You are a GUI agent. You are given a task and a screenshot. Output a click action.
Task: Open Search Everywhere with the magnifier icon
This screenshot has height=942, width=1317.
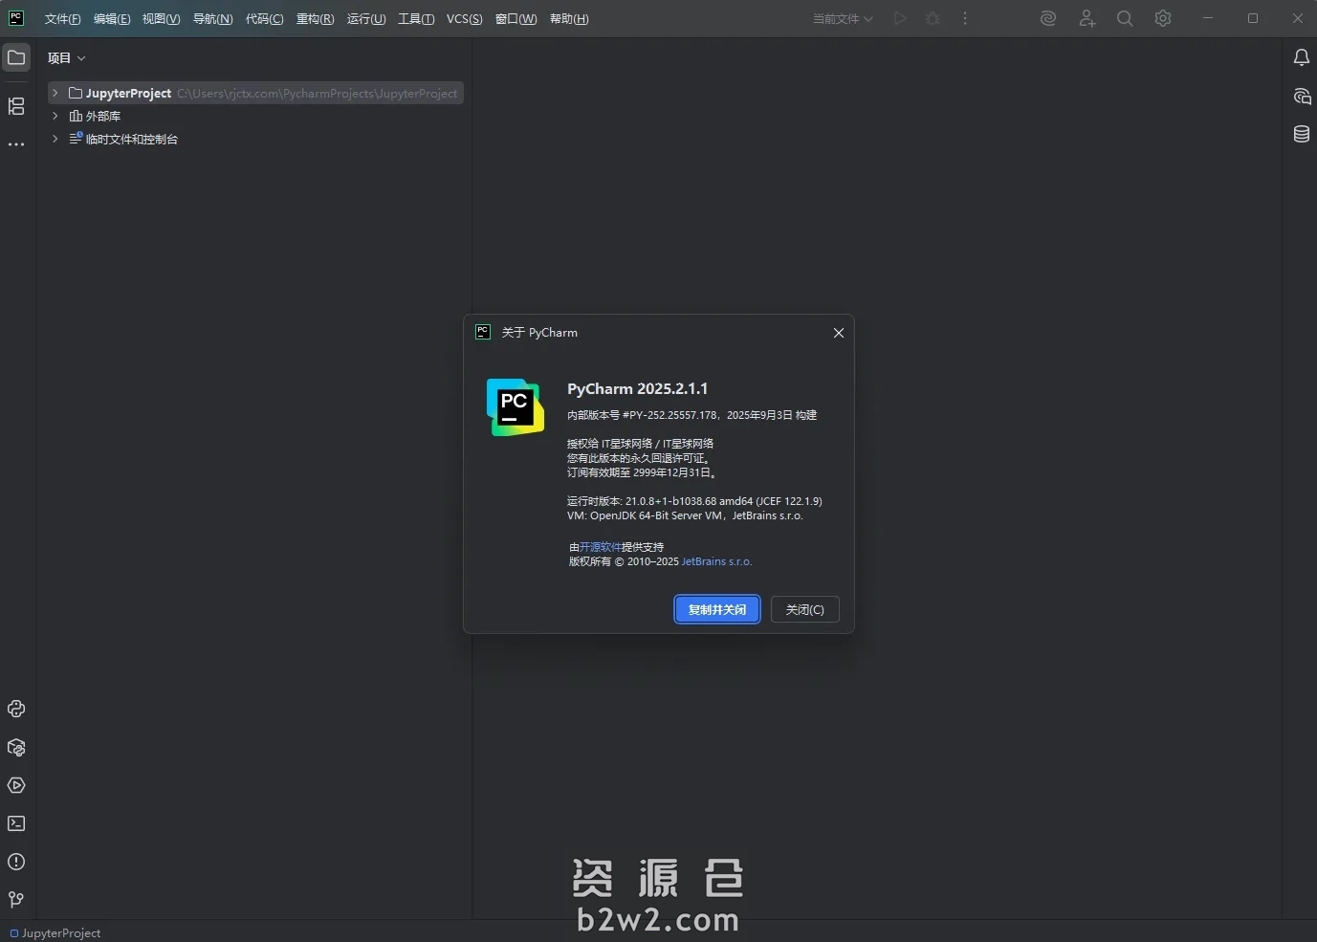tap(1125, 18)
